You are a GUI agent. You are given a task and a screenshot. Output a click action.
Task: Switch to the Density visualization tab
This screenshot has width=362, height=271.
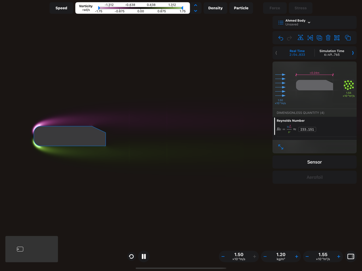coord(215,8)
